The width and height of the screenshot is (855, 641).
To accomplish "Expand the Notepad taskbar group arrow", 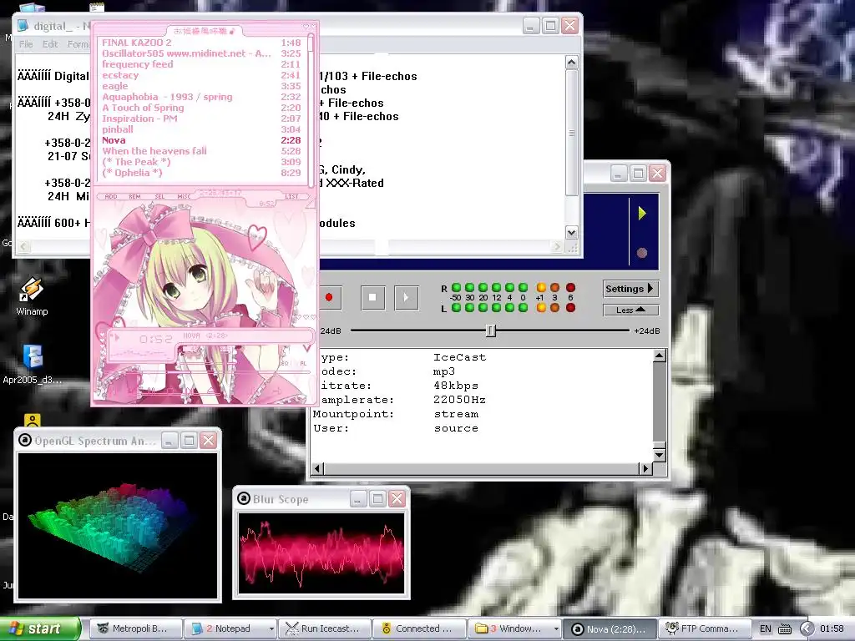I will point(271,629).
